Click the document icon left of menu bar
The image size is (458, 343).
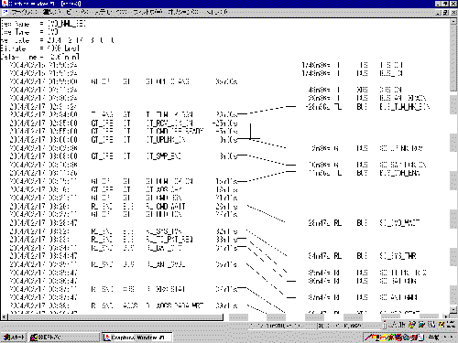pos(5,12)
